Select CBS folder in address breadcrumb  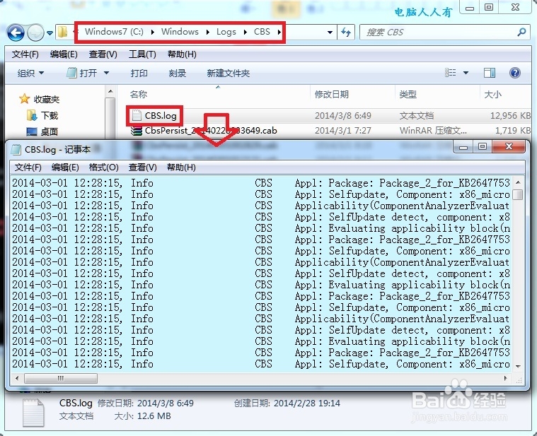[262, 32]
